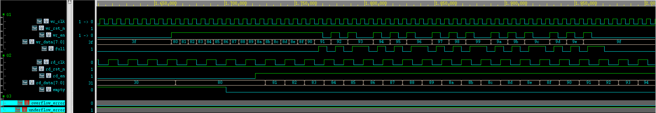Select the rd_data[7:0] signal name
The image size is (656, 113).
pos(50,83)
